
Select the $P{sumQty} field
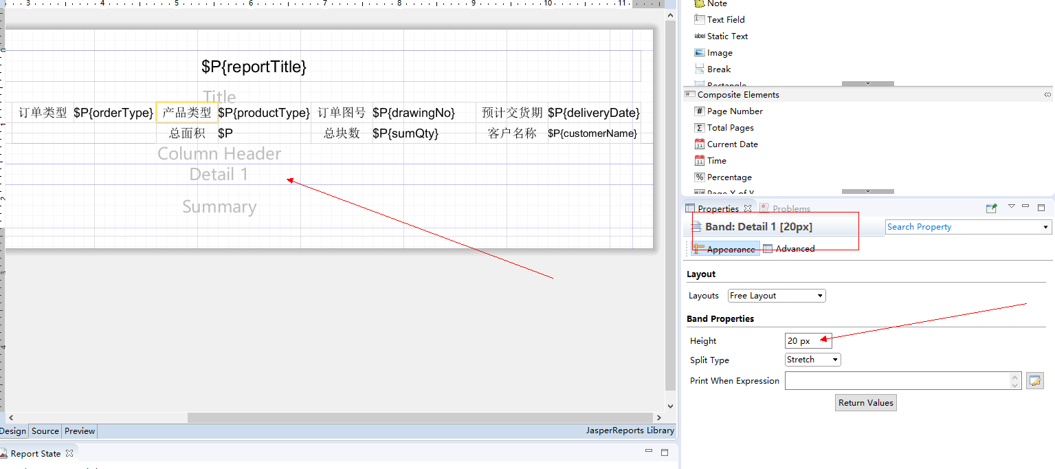tap(424, 133)
